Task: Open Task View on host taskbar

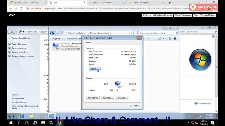Action: point(27,123)
